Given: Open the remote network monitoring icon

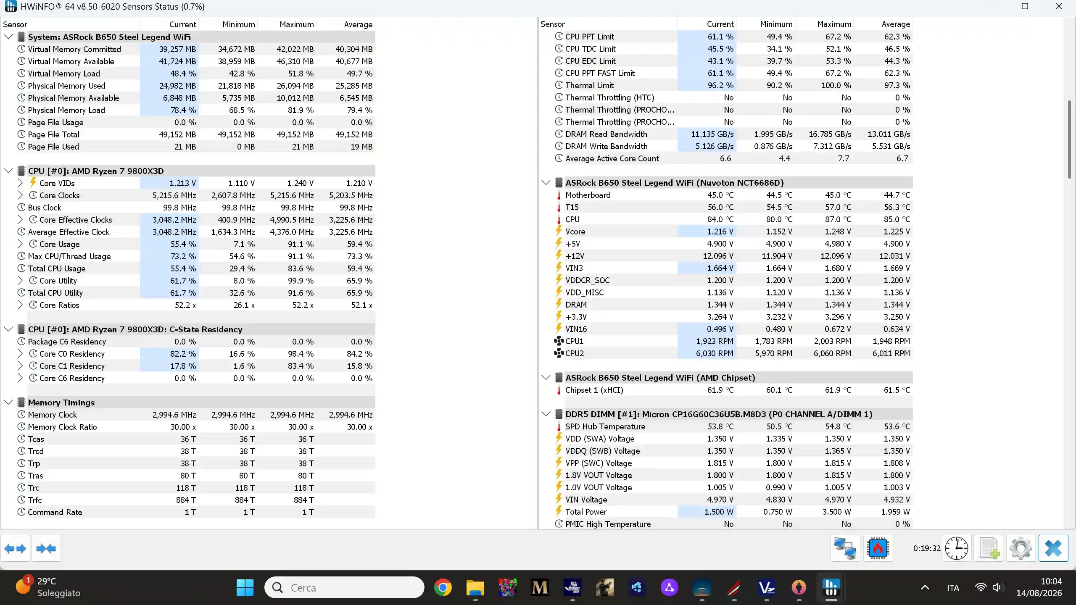Looking at the screenshot, I should [845, 548].
